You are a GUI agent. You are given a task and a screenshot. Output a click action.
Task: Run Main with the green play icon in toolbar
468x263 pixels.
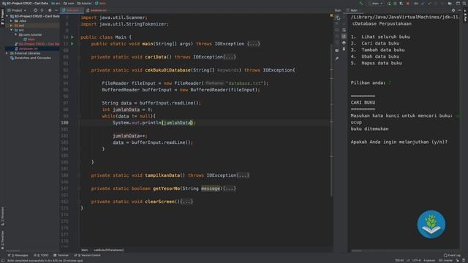388,3
